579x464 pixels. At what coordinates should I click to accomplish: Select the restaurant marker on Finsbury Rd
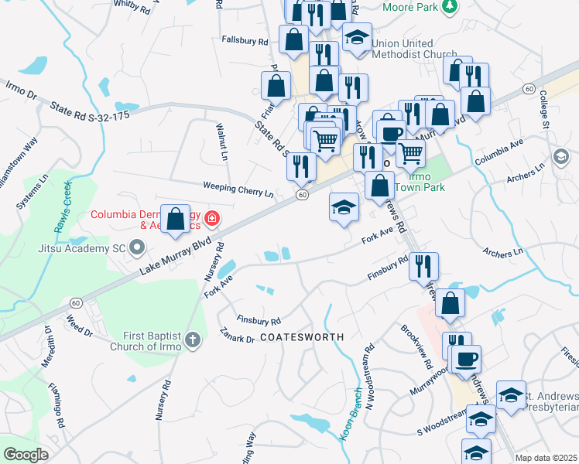[x=423, y=268]
